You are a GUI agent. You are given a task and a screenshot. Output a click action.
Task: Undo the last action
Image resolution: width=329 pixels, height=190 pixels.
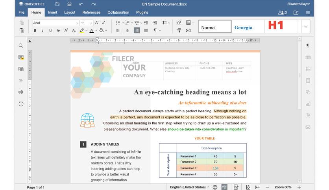click(x=81, y=4)
